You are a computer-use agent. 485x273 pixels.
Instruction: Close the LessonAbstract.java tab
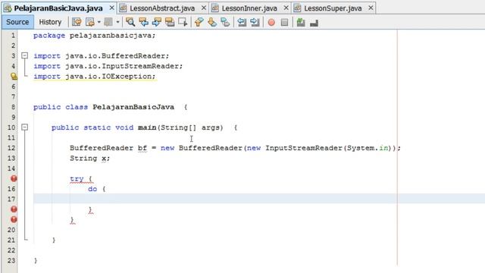[x=204, y=8]
